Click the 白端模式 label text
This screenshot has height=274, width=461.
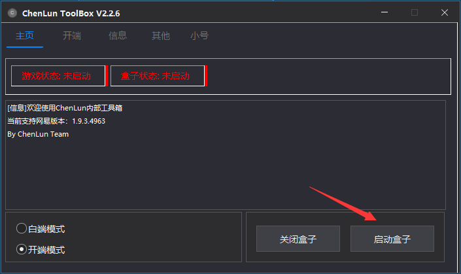[x=46, y=229]
